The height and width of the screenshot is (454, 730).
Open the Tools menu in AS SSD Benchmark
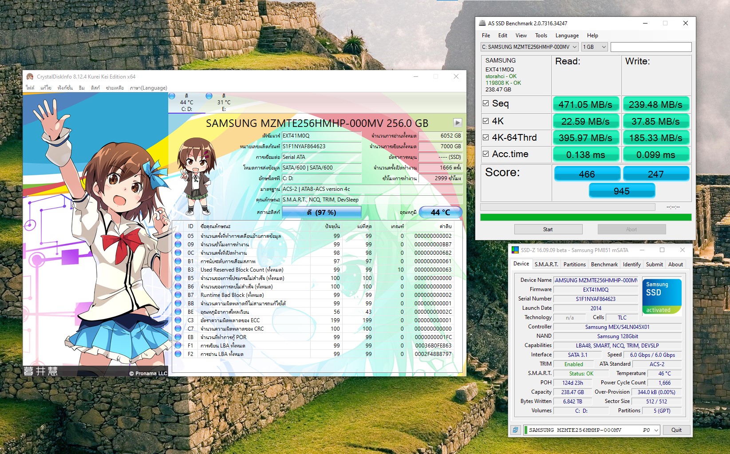pos(541,36)
